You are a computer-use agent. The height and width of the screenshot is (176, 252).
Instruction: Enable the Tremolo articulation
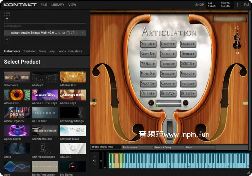[168, 64]
